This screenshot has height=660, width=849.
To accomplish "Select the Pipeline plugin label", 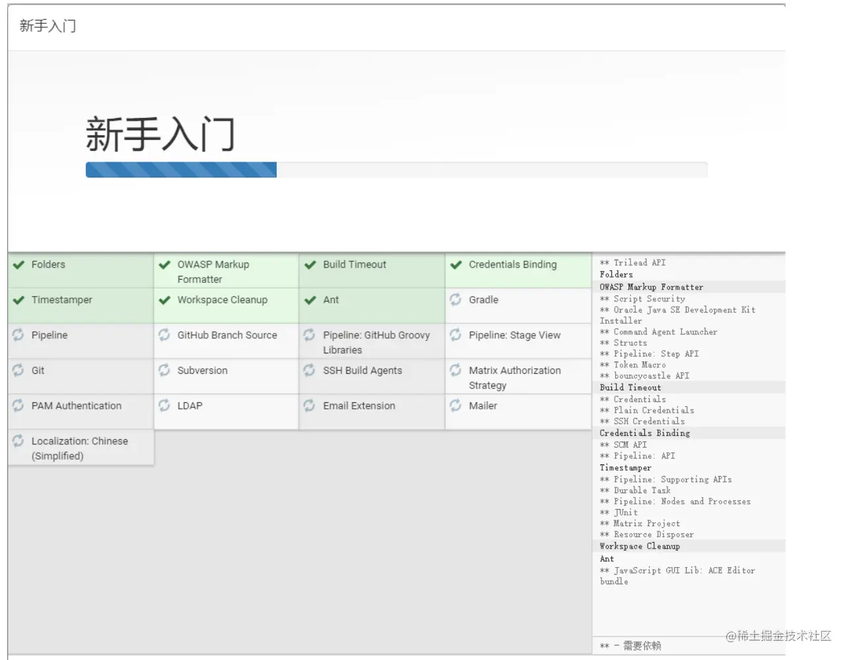I will click(x=50, y=335).
